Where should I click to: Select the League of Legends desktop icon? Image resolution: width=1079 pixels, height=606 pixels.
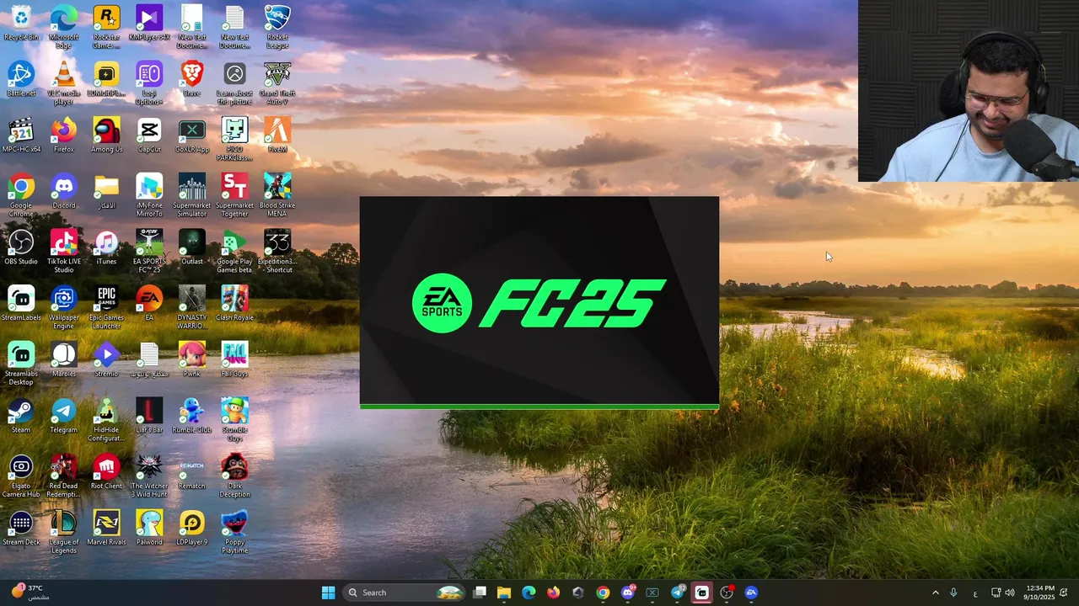point(64,532)
